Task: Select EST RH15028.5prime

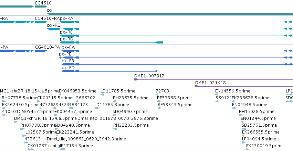Action: [x=257, y=112]
